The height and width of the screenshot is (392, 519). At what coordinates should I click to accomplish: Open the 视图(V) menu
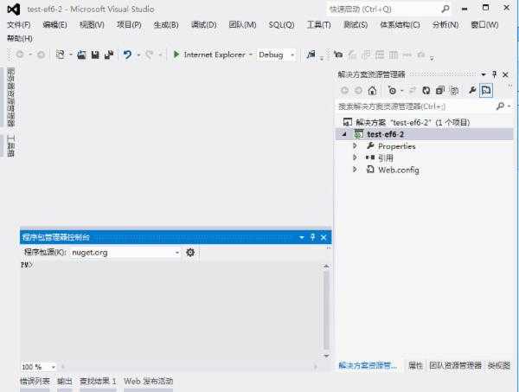coord(92,25)
